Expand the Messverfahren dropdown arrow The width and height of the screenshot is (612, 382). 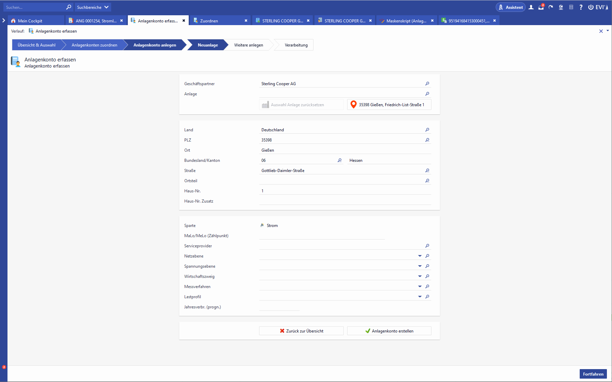click(x=420, y=286)
